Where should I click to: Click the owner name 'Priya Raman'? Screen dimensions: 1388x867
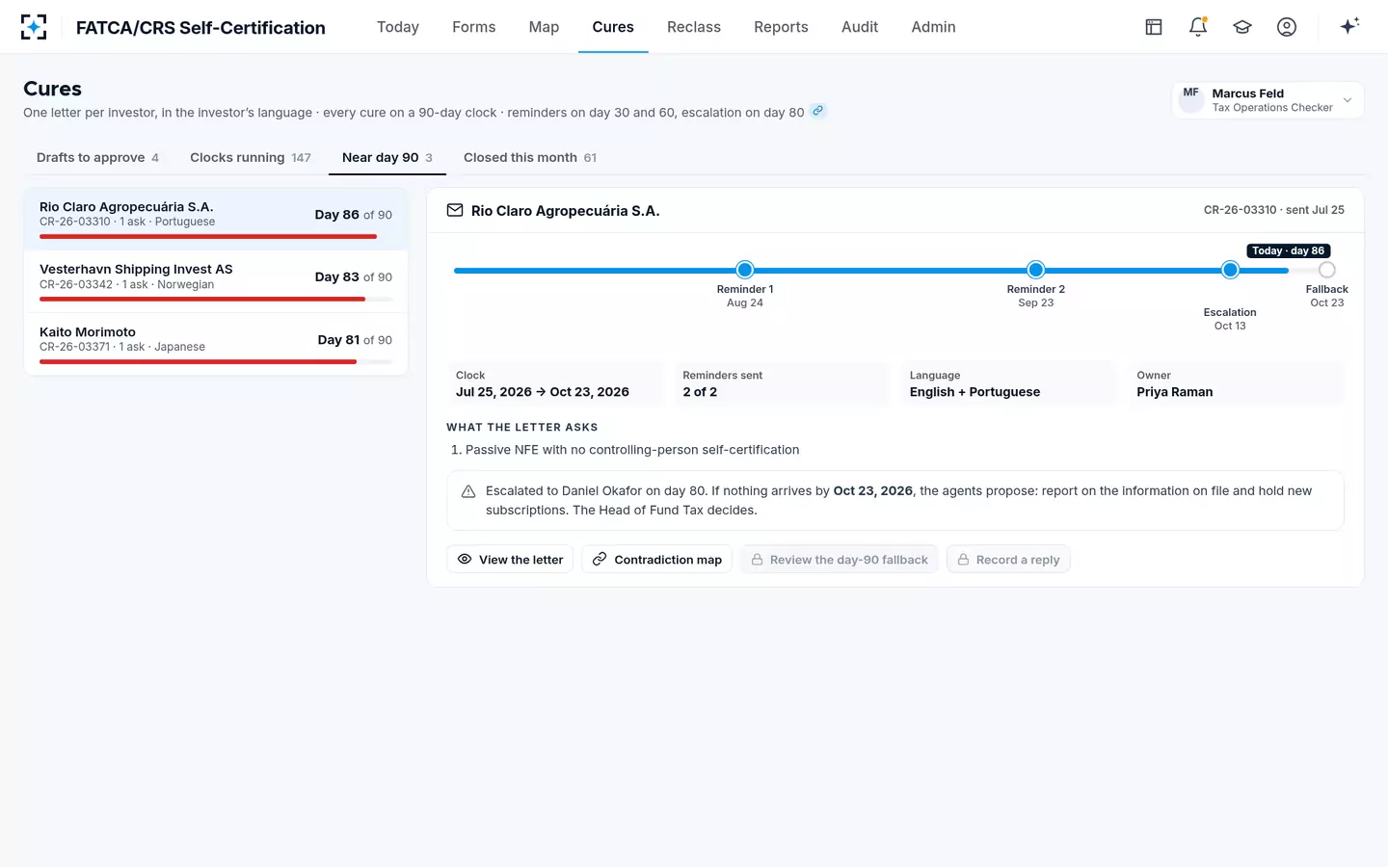[x=1175, y=392]
